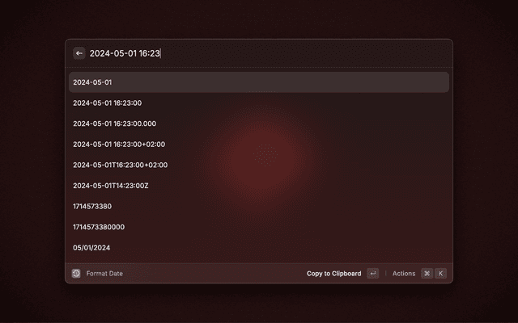The image size is (518, 323).
Task: Select Unix timestamp 1714573380
Action: click(259, 207)
